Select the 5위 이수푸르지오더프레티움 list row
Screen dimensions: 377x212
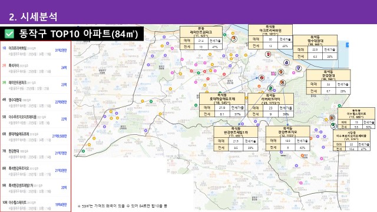click(x=35, y=120)
